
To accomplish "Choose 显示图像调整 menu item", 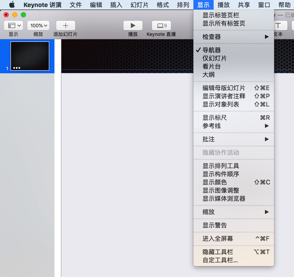I will [x=234, y=190].
